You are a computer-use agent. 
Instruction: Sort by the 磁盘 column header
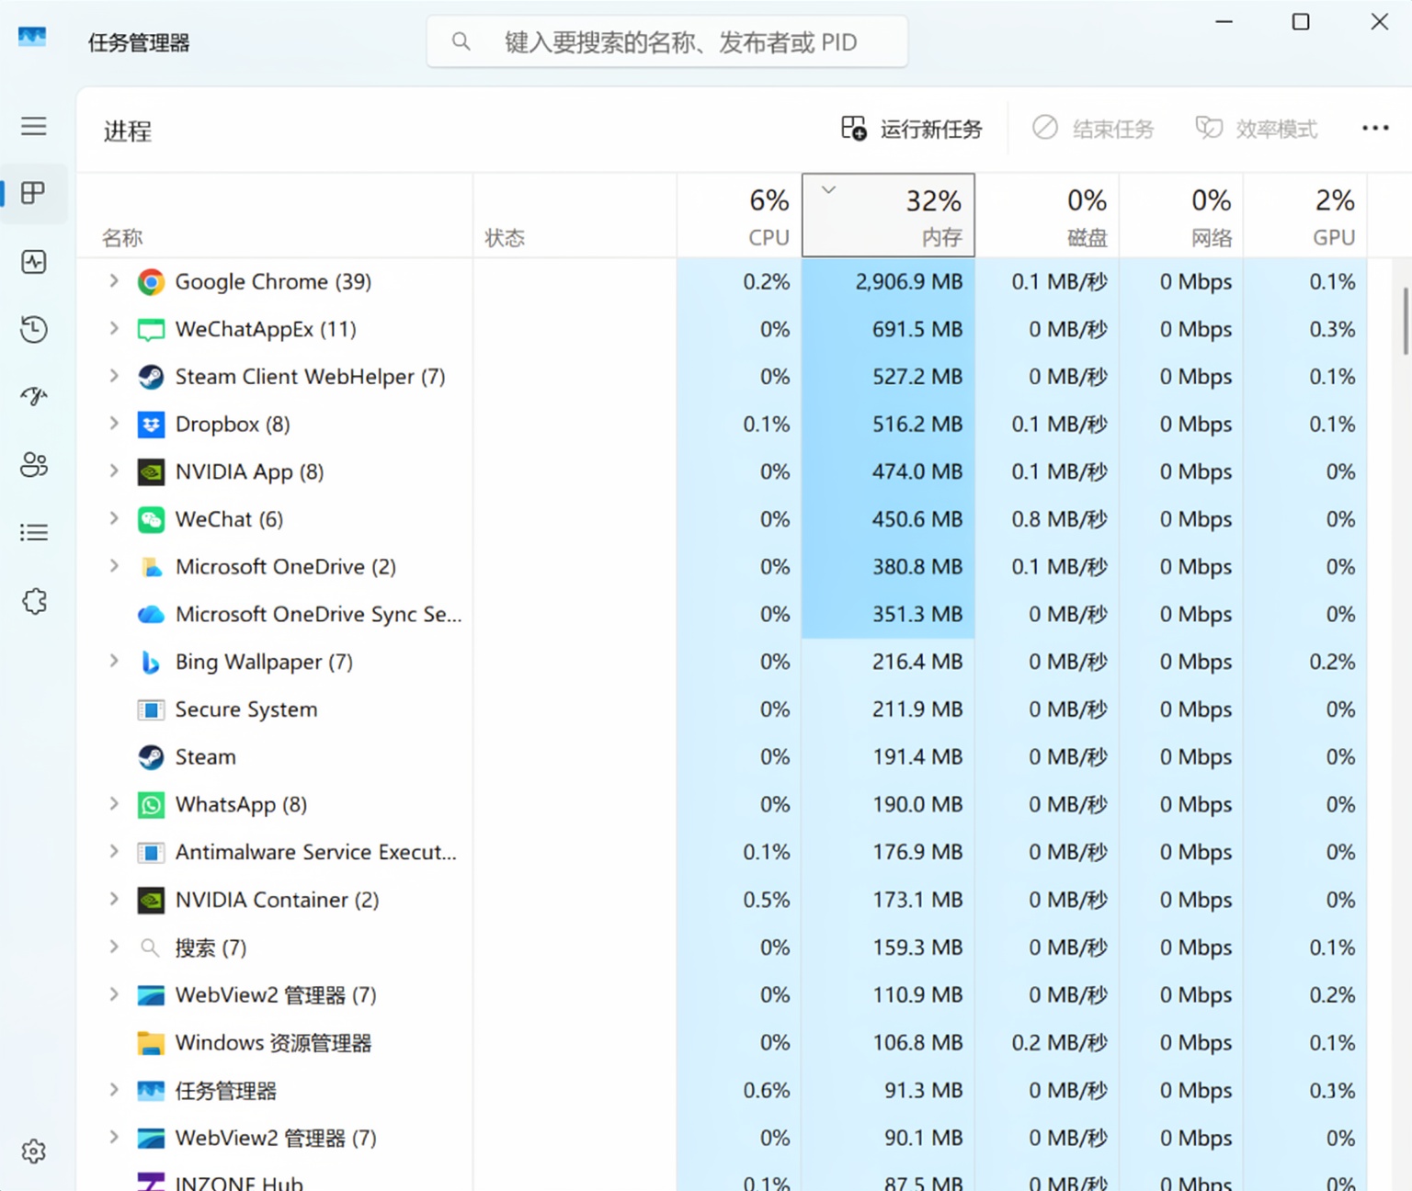(x=1047, y=216)
